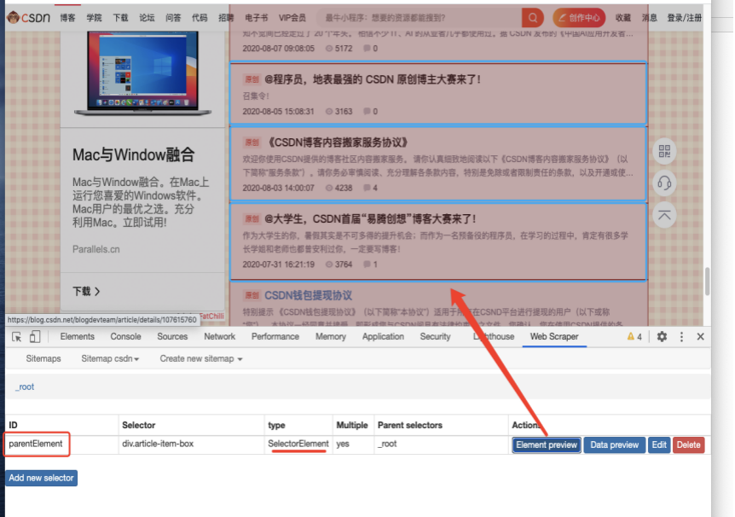Open the customer service headset icon
Screen dimensions: 735x517
coord(664,183)
